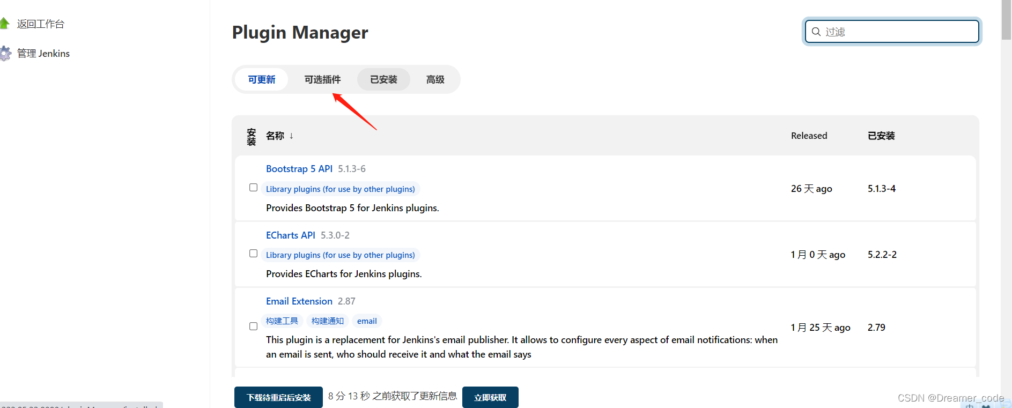Click the green up-arrow return icon
This screenshot has width=1012, height=408.
pyautogui.click(x=5, y=24)
